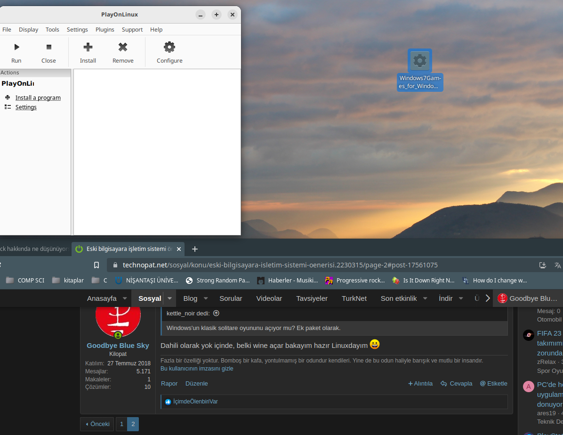Click the Goodbye Blu user avatar icon top right

(x=502, y=298)
